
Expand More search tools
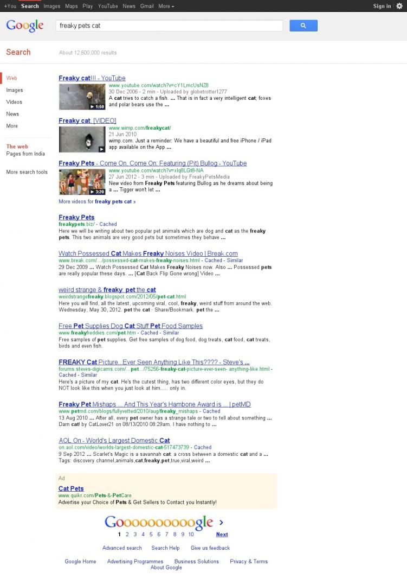[x=27, y=172]
